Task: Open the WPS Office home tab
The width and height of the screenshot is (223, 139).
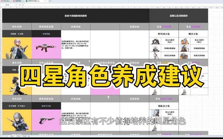Action: [5, 1]
